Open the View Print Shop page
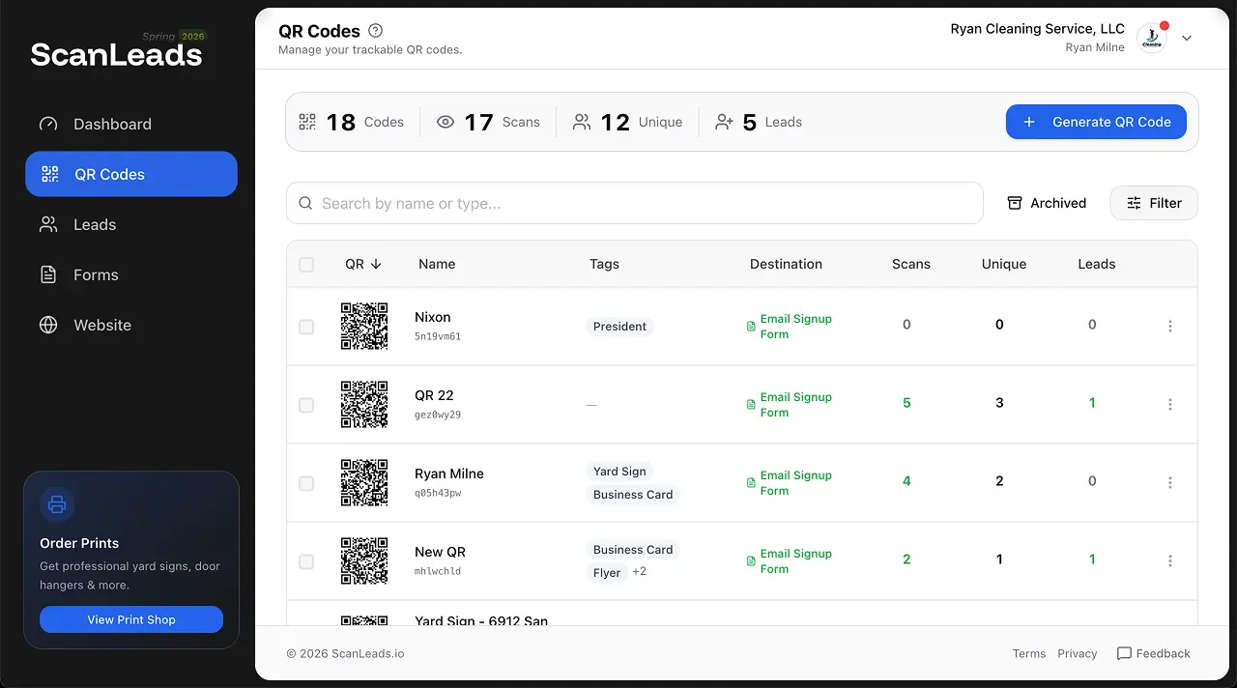 130,619
